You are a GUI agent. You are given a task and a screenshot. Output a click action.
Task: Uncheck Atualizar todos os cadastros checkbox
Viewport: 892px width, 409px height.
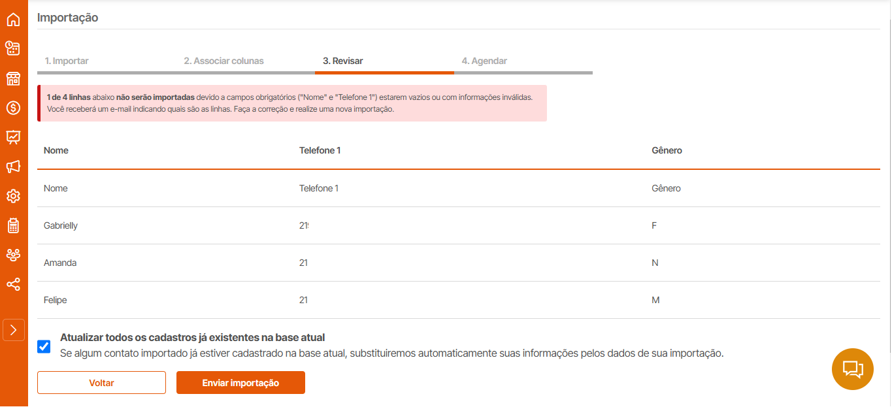pos(44,346)
